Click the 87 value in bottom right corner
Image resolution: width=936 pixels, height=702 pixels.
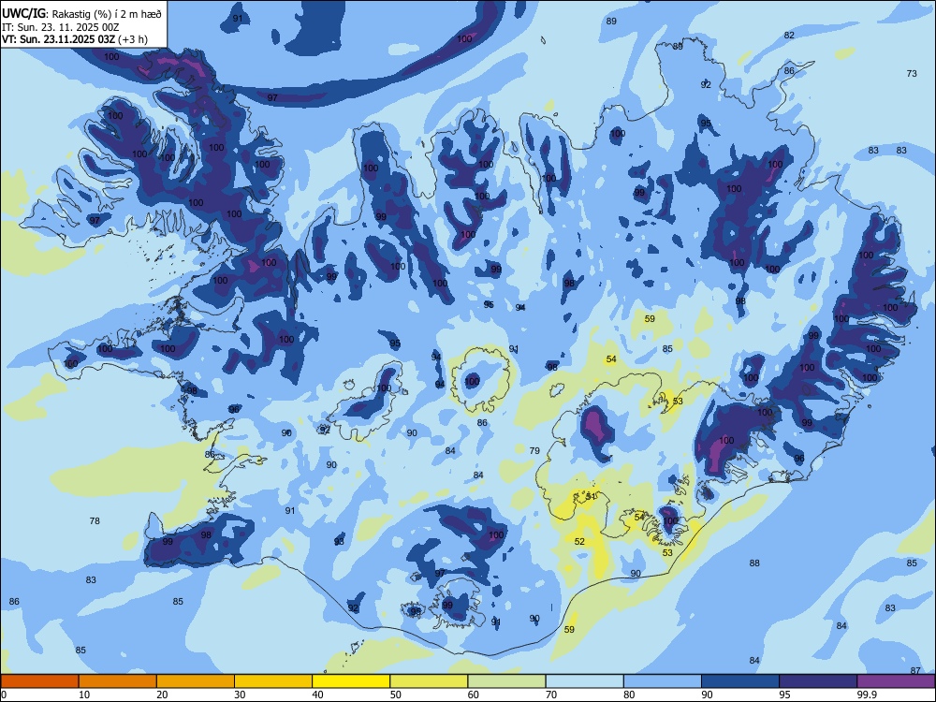(915, 670)
